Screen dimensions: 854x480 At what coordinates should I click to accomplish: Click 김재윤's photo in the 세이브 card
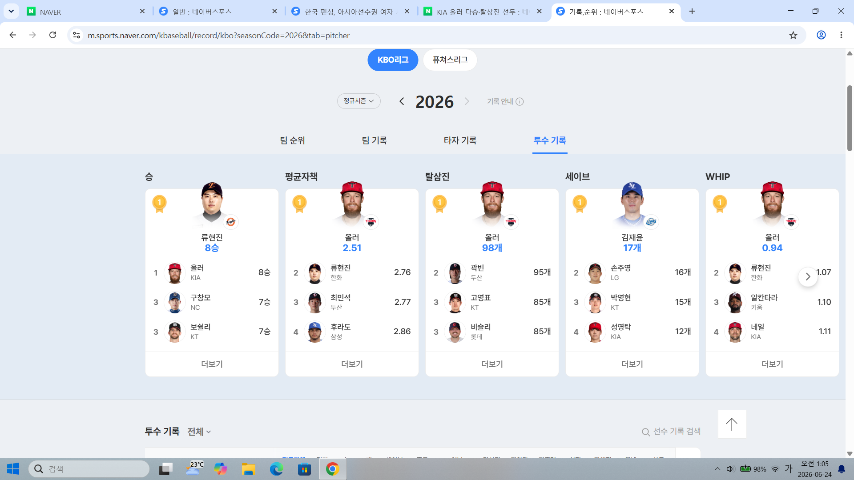632,204
